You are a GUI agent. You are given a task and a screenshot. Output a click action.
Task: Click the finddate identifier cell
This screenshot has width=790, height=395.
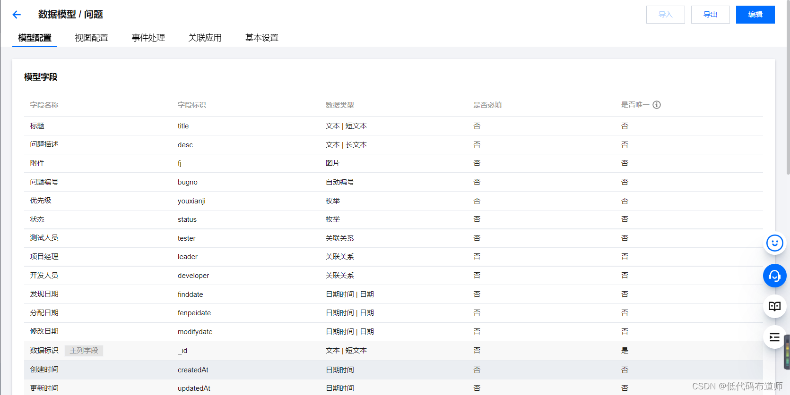[x=191, y=294]
